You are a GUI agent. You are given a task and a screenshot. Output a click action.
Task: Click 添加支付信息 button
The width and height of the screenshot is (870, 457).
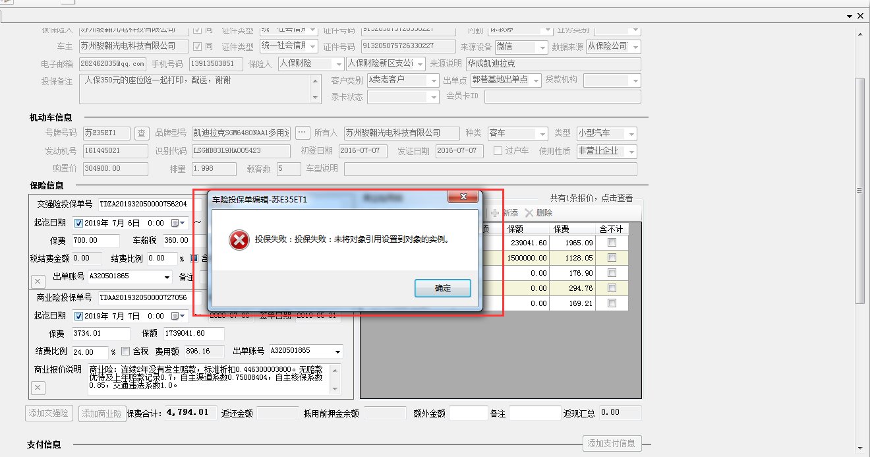tap(612, 443)
